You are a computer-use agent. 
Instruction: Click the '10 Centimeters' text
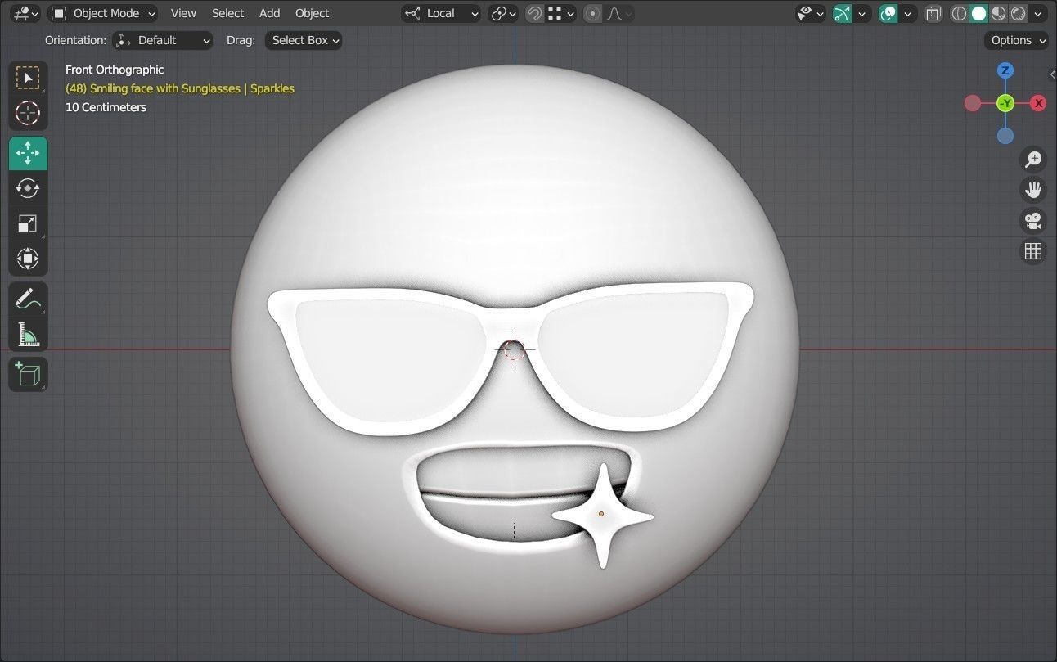(x=106, y=107)
